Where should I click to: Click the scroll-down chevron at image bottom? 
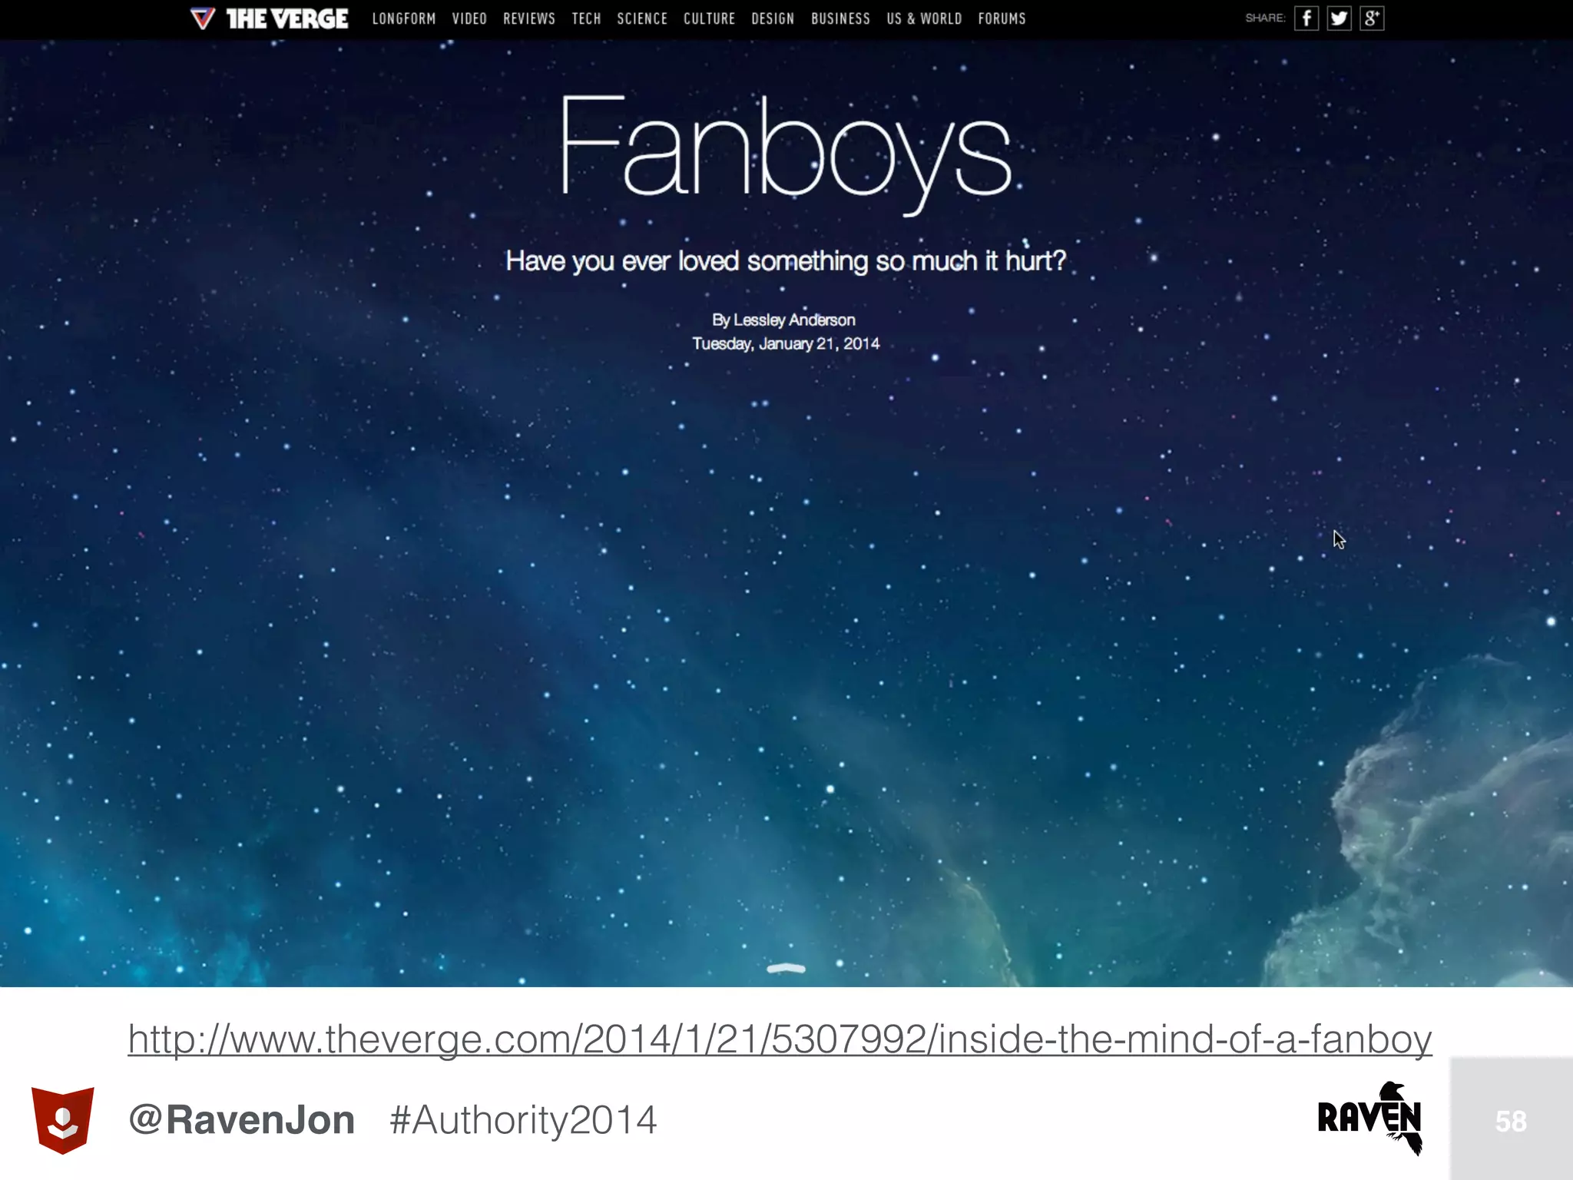[x=786, y=969]
